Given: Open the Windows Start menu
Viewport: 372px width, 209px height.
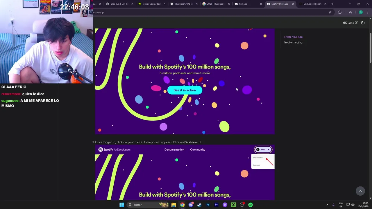Looking at the screenshot, I should [122, 205].
